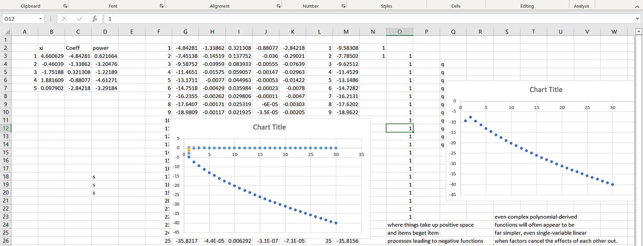Click the active cell O12
The width and height of the screenshot is (643, 246).
[400, 128]
